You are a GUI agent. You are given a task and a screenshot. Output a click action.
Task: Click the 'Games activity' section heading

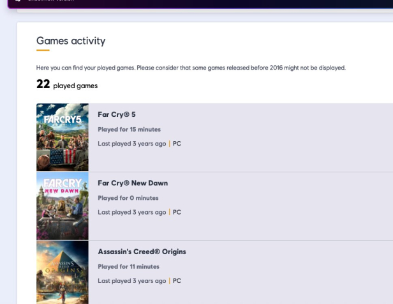(71, 42)
